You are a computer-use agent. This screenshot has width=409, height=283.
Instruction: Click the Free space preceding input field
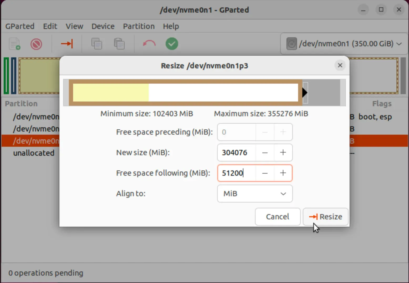(237, 132)
